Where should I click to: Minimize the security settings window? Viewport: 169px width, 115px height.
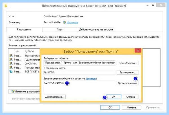[x=148, y=5]
